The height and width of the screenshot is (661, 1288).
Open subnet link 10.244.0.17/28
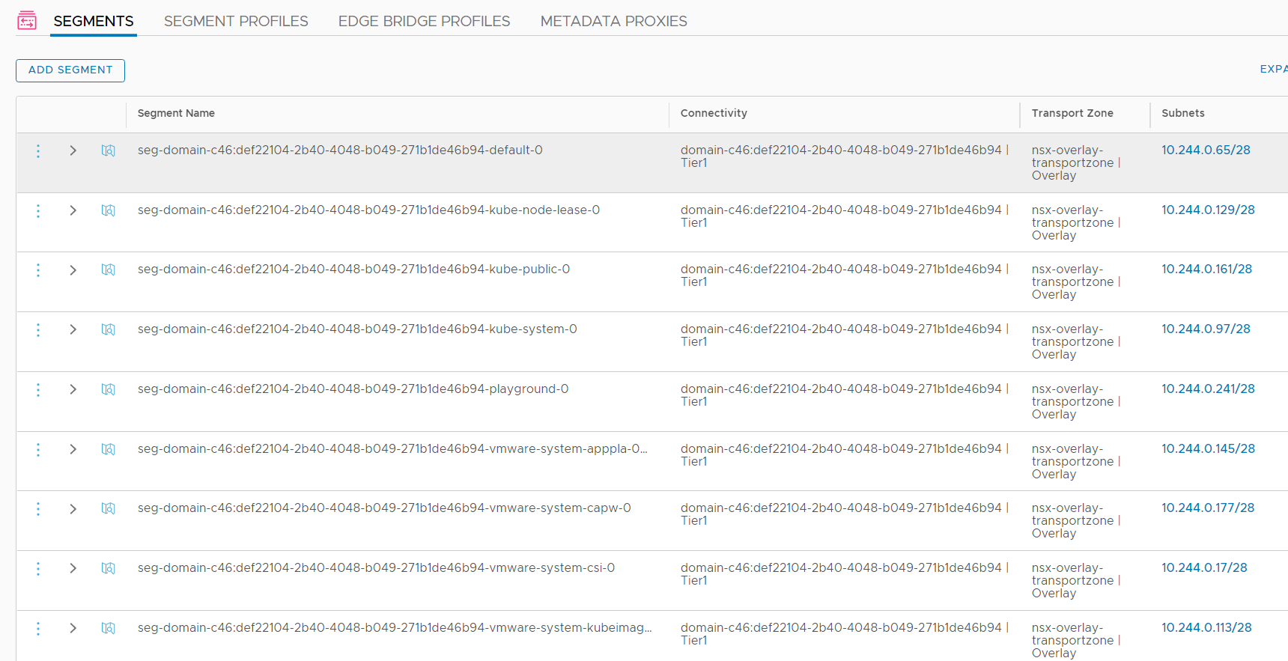point(1204,567)
